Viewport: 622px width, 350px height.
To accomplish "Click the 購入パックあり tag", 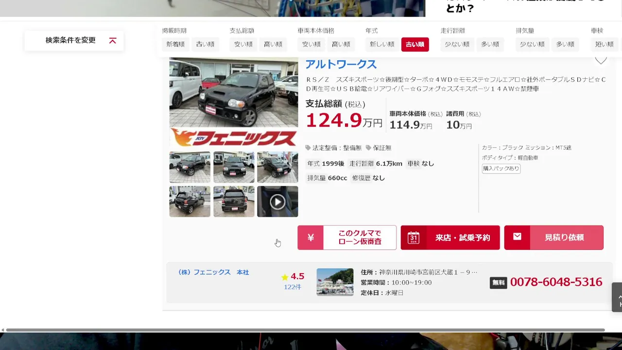I will 501,169.
